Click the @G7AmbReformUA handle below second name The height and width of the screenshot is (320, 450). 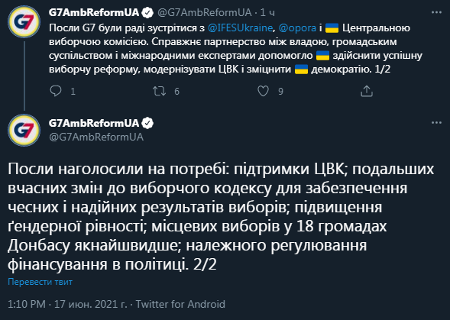pos(96,137)
